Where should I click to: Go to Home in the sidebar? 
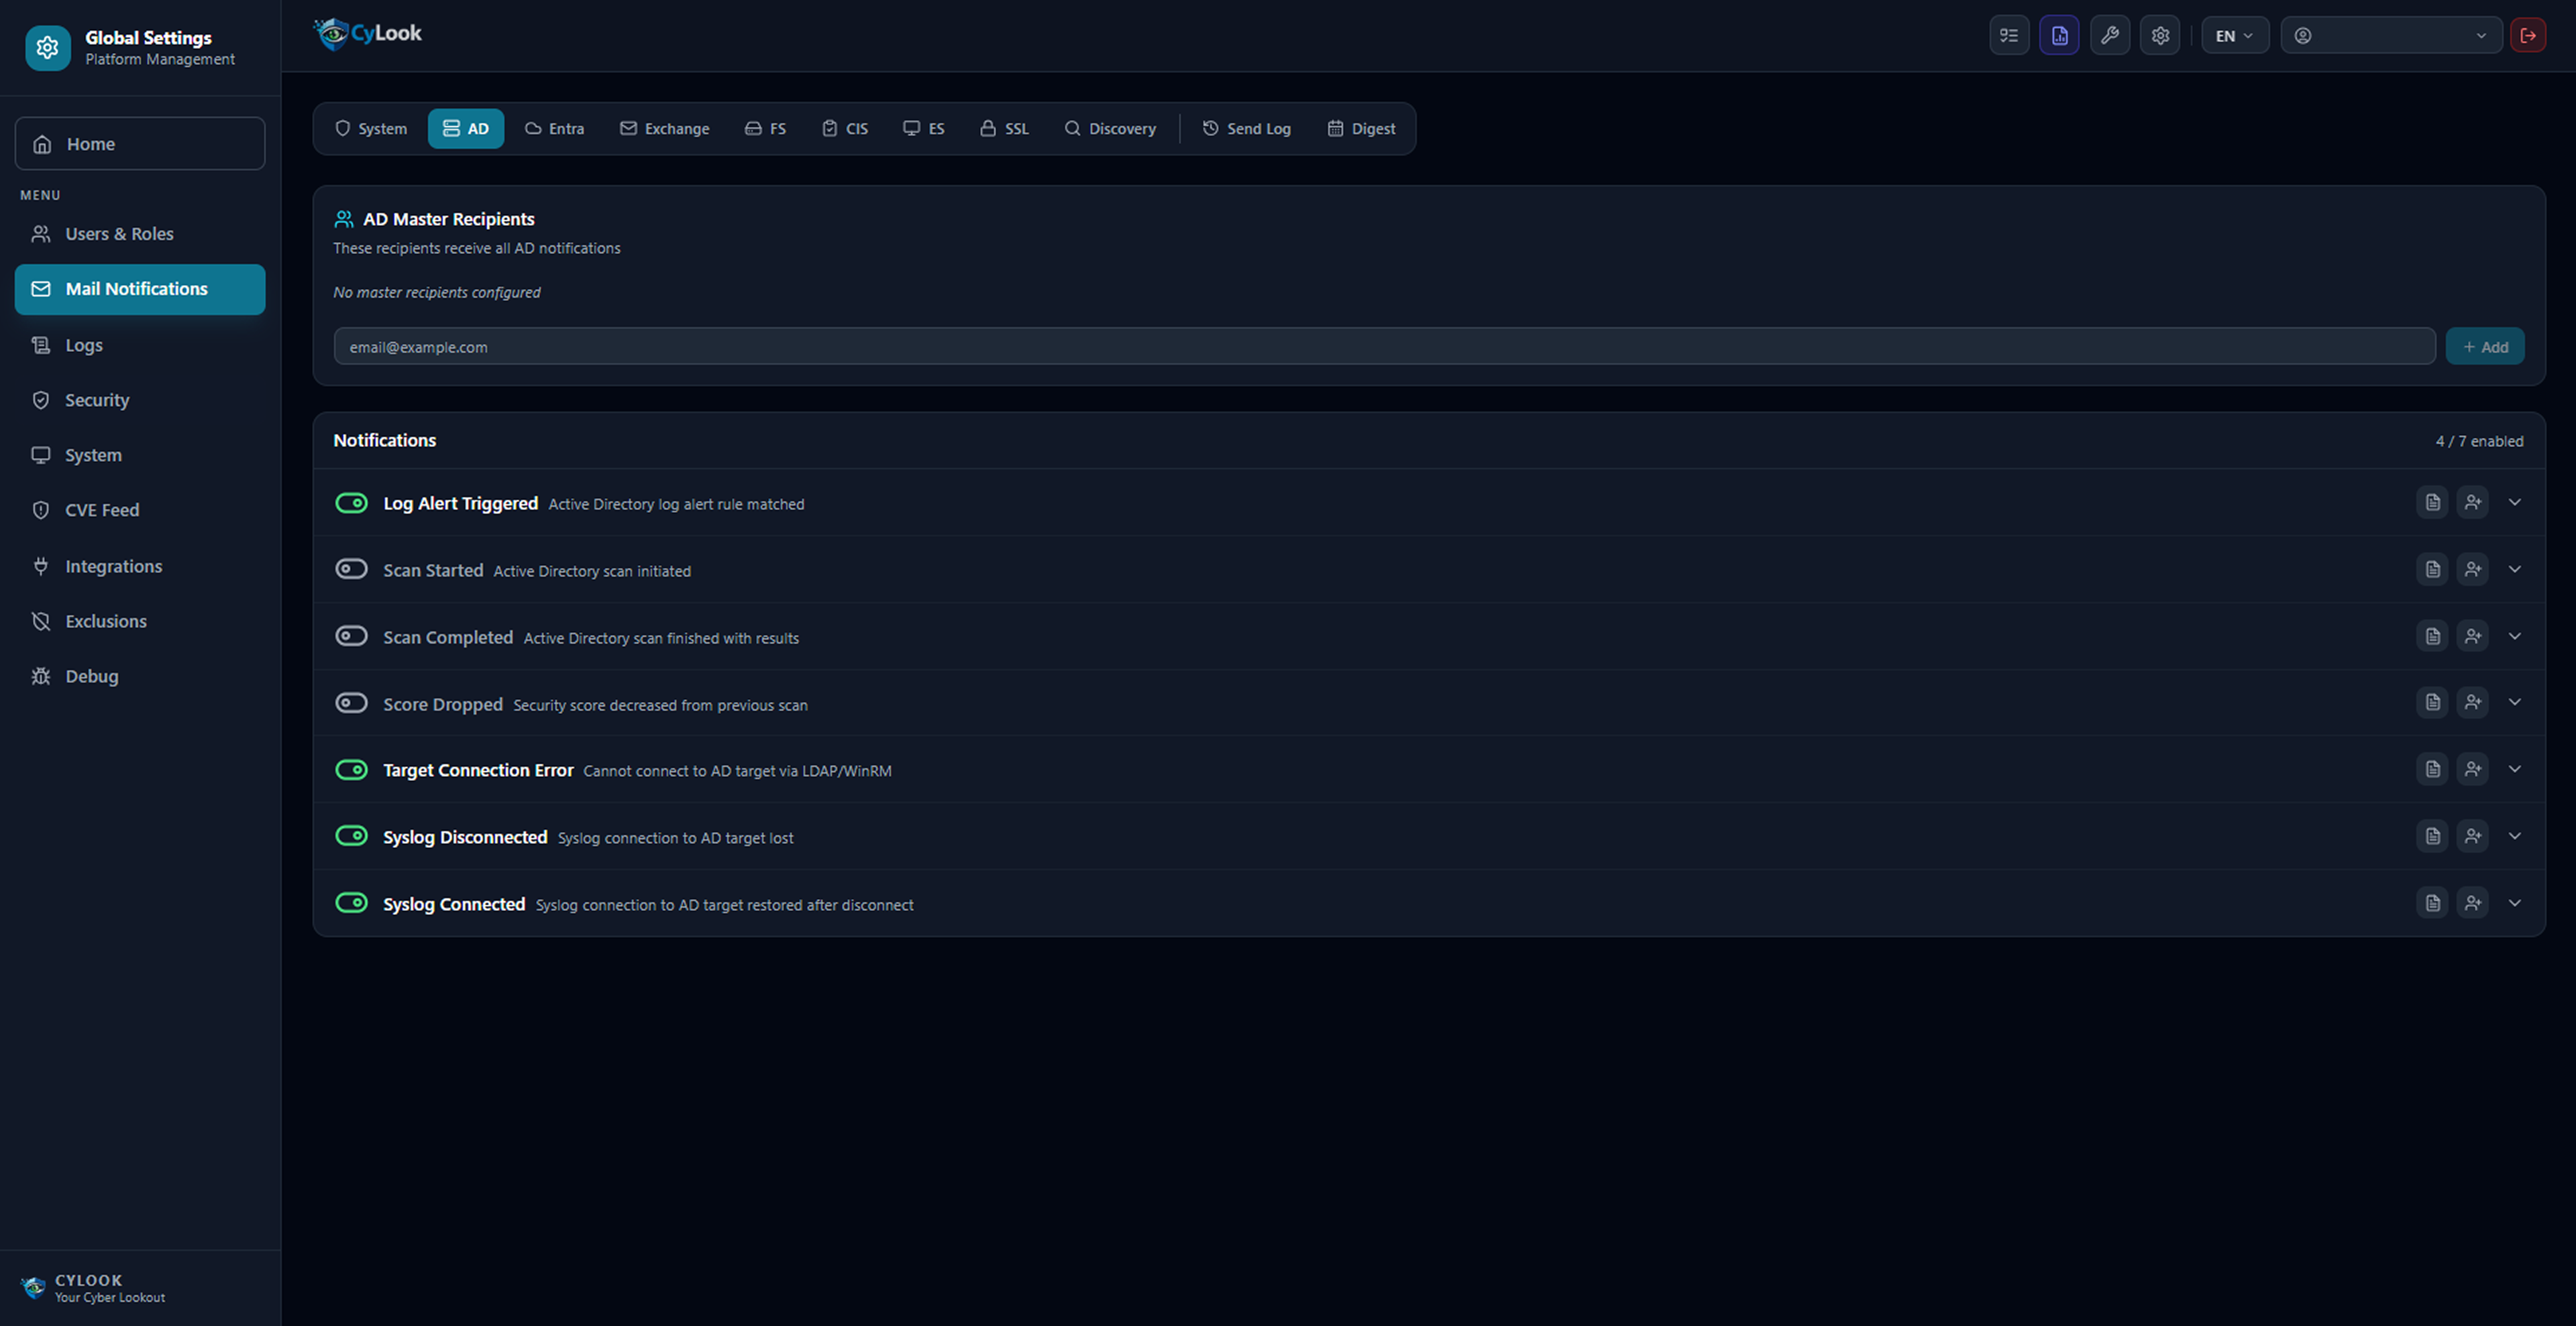tap(140, 144)
